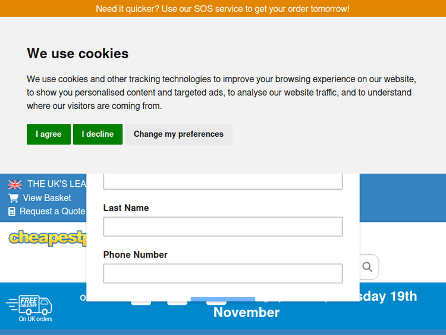This screenshot has width=446, height=335.
Task: Click the shopping basket cart icon
Action: tap(13, 198)
